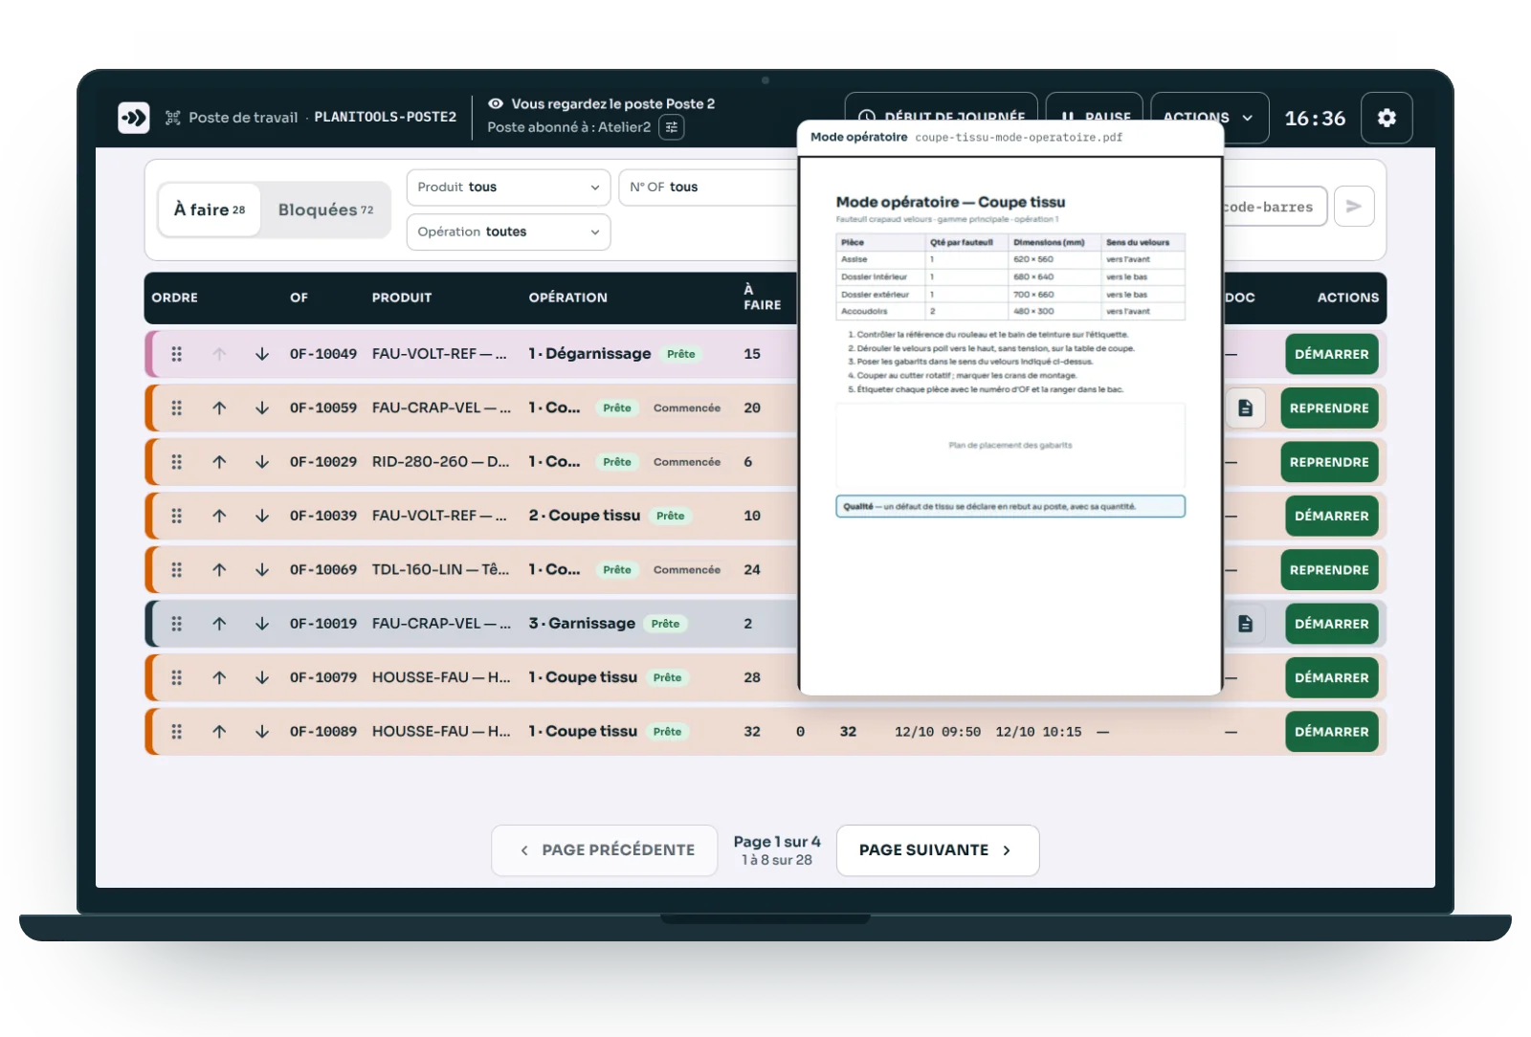Switch to the Bloquées tab
Screen dimensions: 1531x1037
click(x=325, y=210)
